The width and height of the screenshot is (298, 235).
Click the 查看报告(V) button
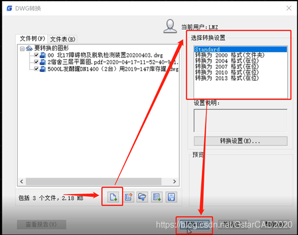[41, 224]
